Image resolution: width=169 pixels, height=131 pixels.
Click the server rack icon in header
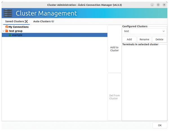pyautogui.click(x=8, y=13)
